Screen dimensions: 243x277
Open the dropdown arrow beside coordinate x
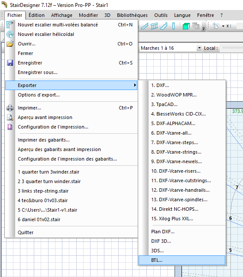point(223,26)
